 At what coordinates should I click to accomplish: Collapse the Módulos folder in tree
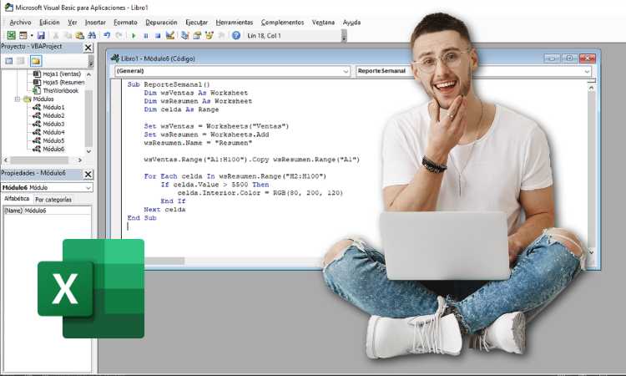pyautogui.click(x=17, y=99)
